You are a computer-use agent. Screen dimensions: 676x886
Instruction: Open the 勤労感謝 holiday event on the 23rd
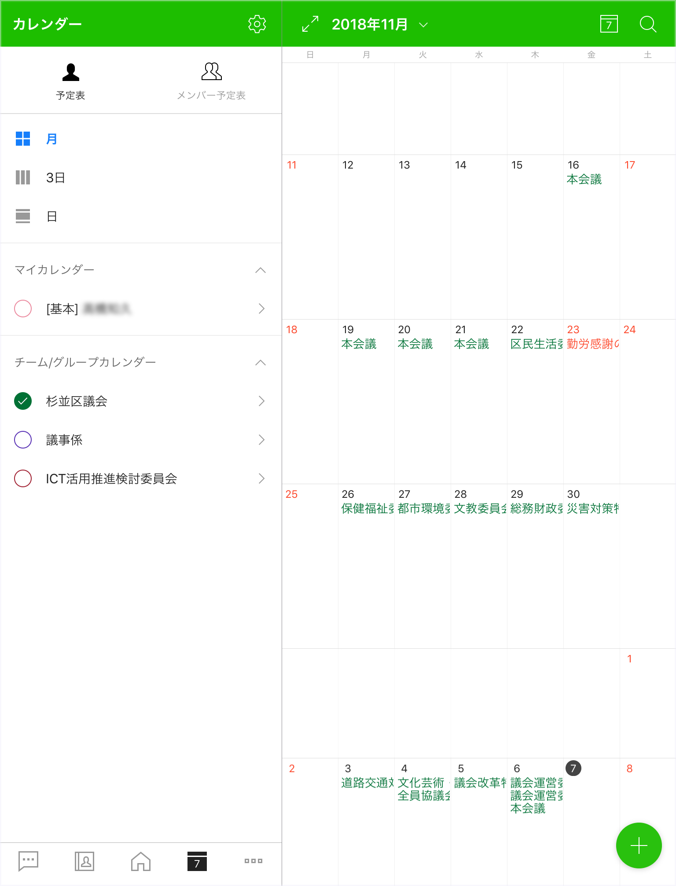(x=592, y=344)
